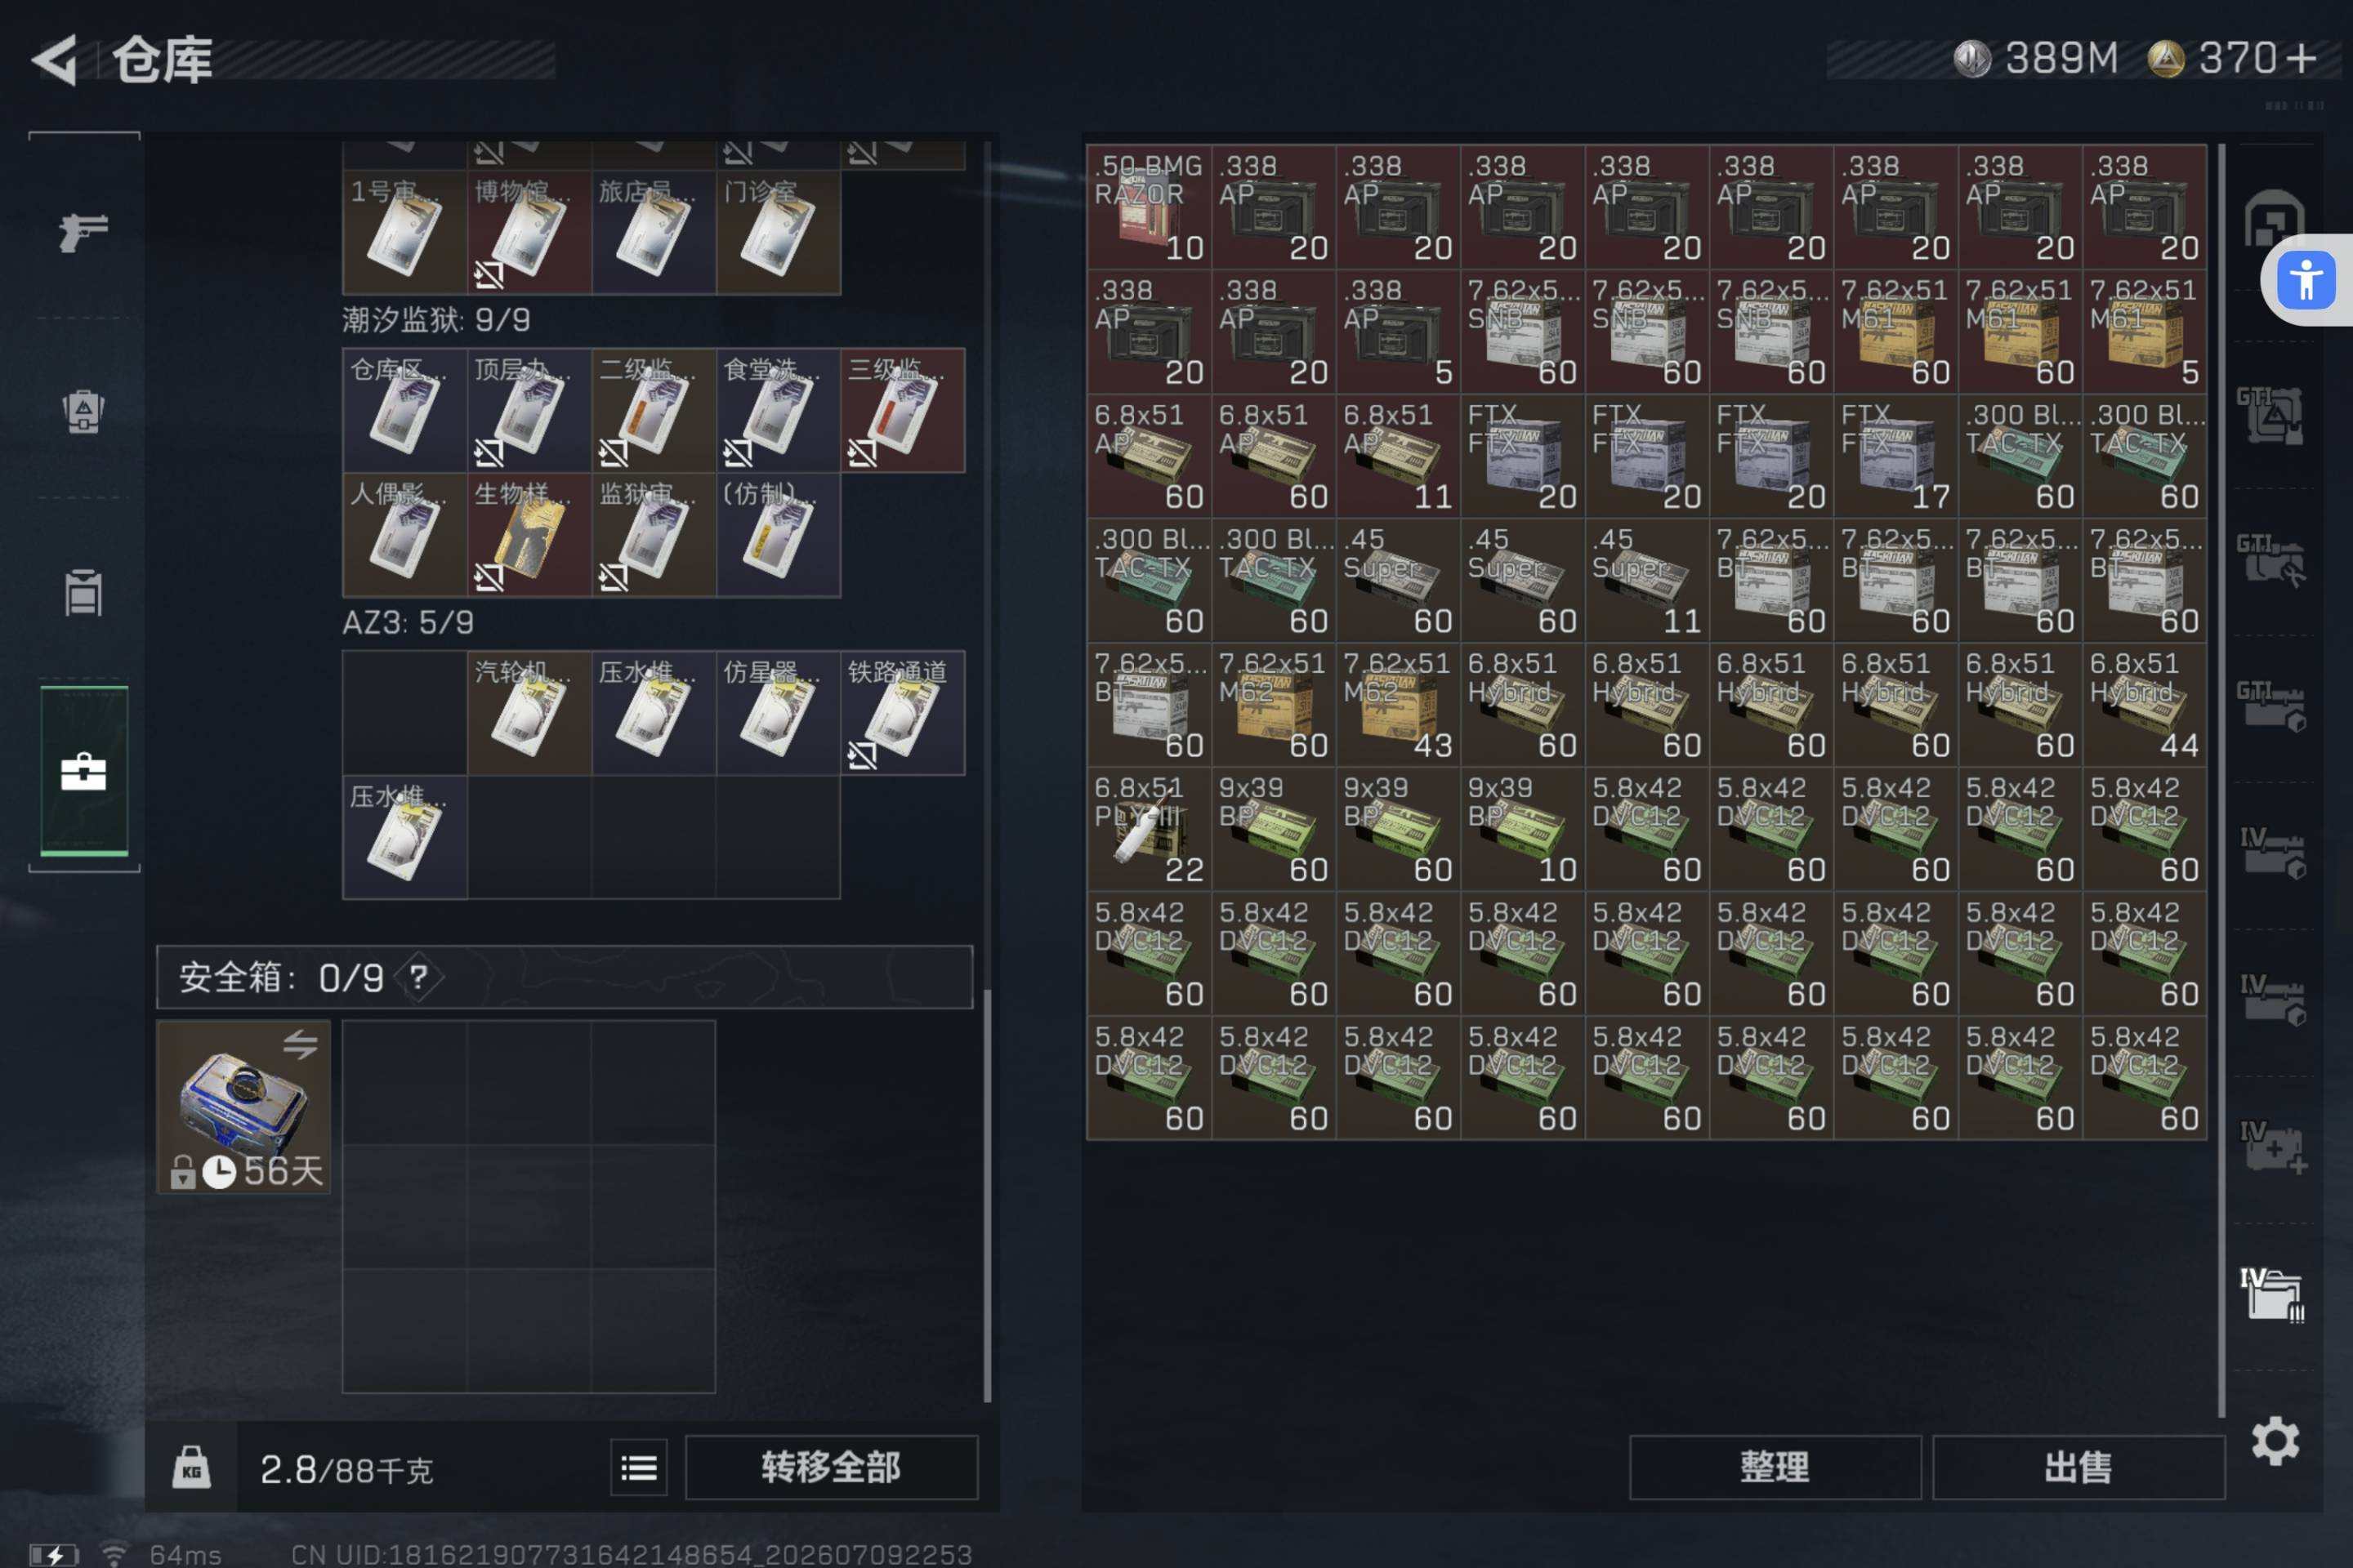Open the GTI secure container case tab
Viewport: 2353px width, 1568px height.
coord(2271,414)
